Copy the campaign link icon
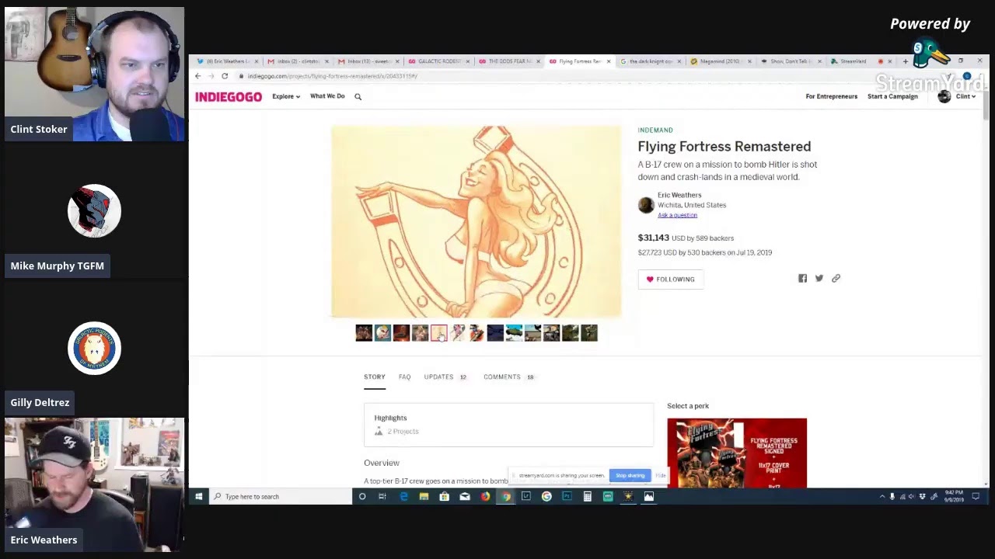The width and height of the screenshot is (995, 559). click(x=836, y=279)
